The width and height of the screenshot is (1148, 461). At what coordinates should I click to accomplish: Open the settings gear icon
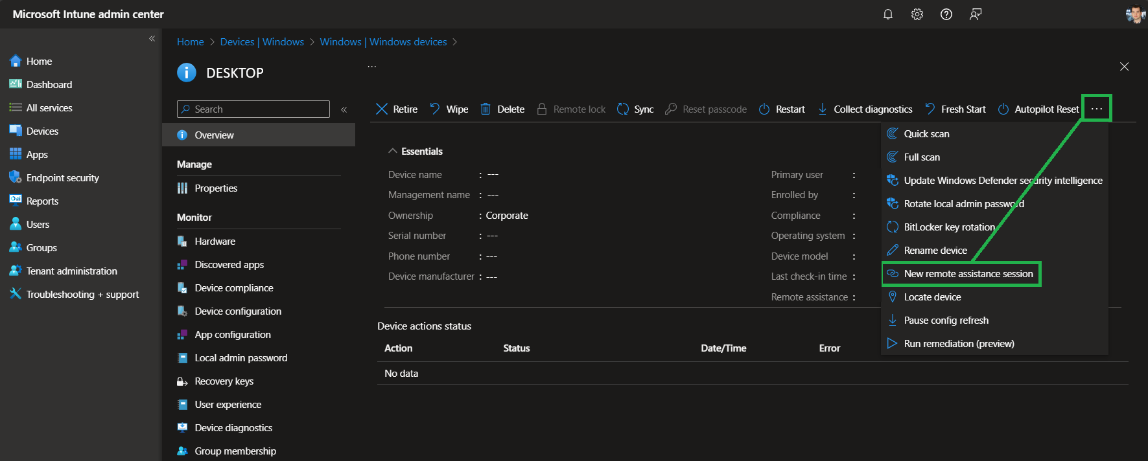(x=917, y=14)
